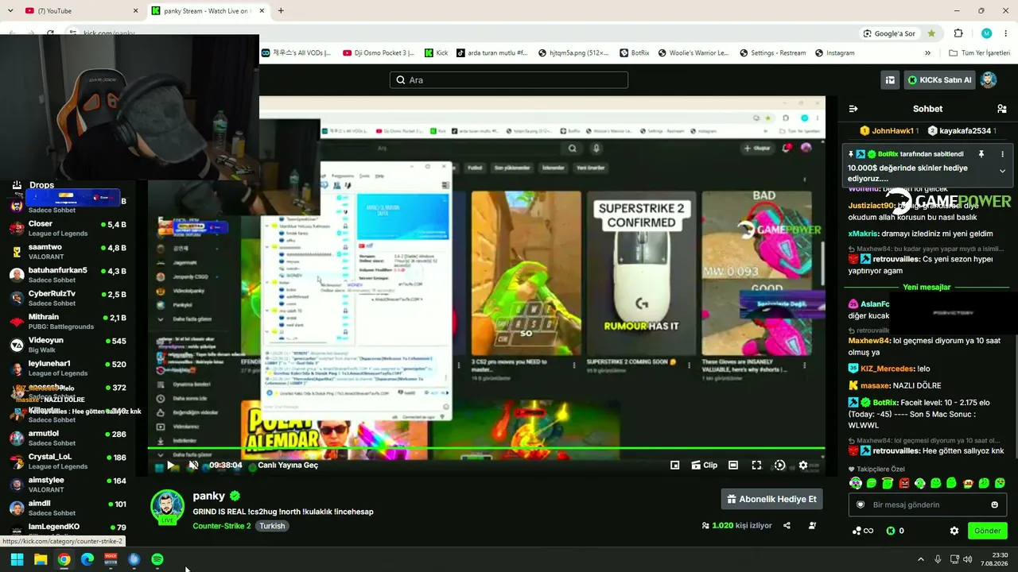Open the CyberRulzTv channel
The height and width of the screenshot is (572, 1018).
point(68,298)
